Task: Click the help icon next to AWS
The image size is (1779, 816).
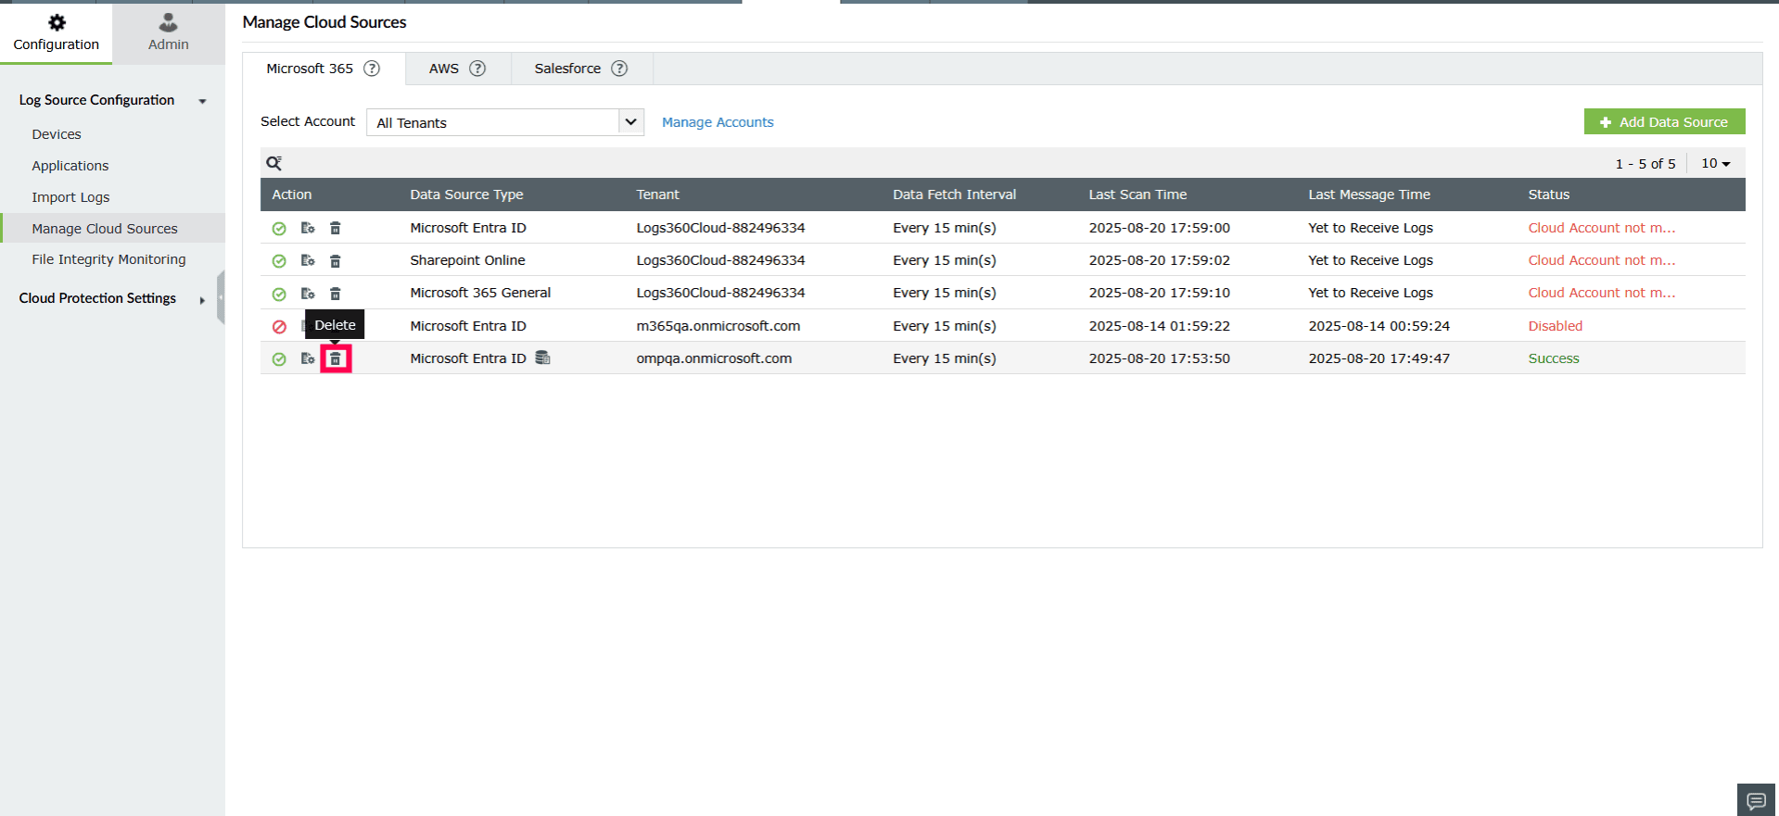Action: click(x=477, y=69)
